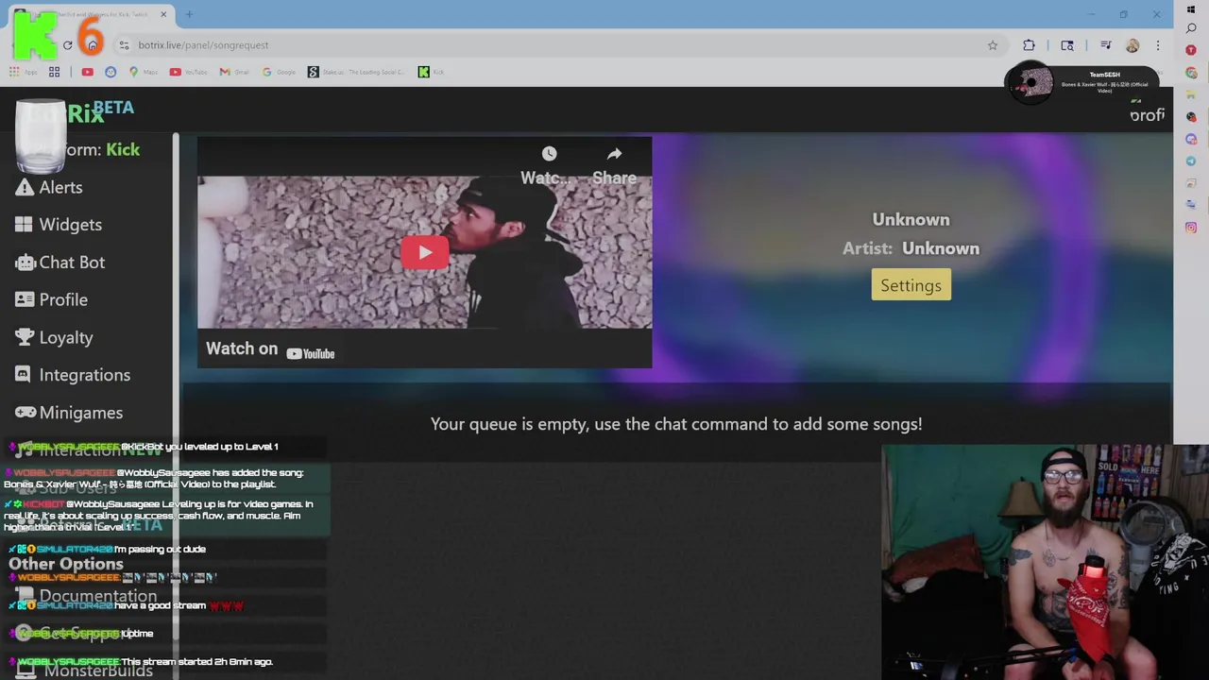Image resolution: width=1209 pixels, height=680 pixels.
Task: Click the Widgets grid icon
Action: pyautogui.click(x=25, y=225)
